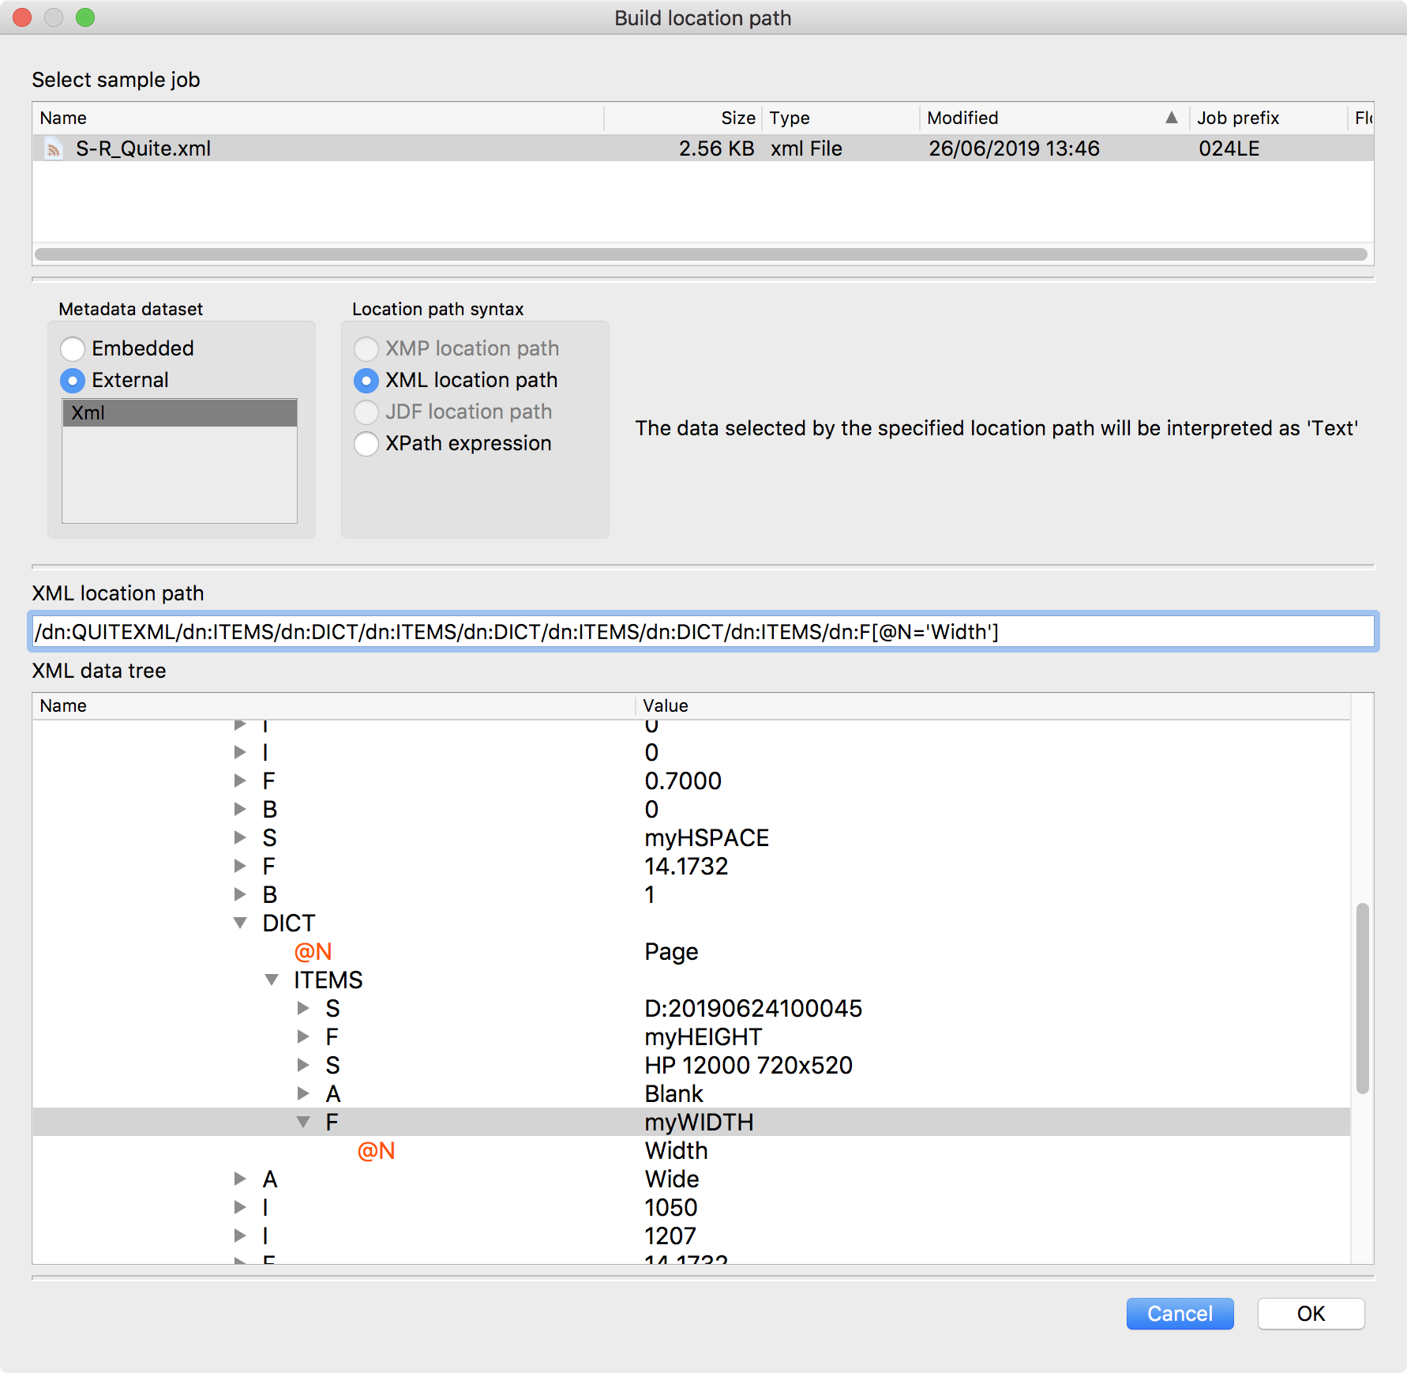Click the Modified column sort arrow
Viewport: 1407px width, 1373px height.
(x=1171, y=118)
